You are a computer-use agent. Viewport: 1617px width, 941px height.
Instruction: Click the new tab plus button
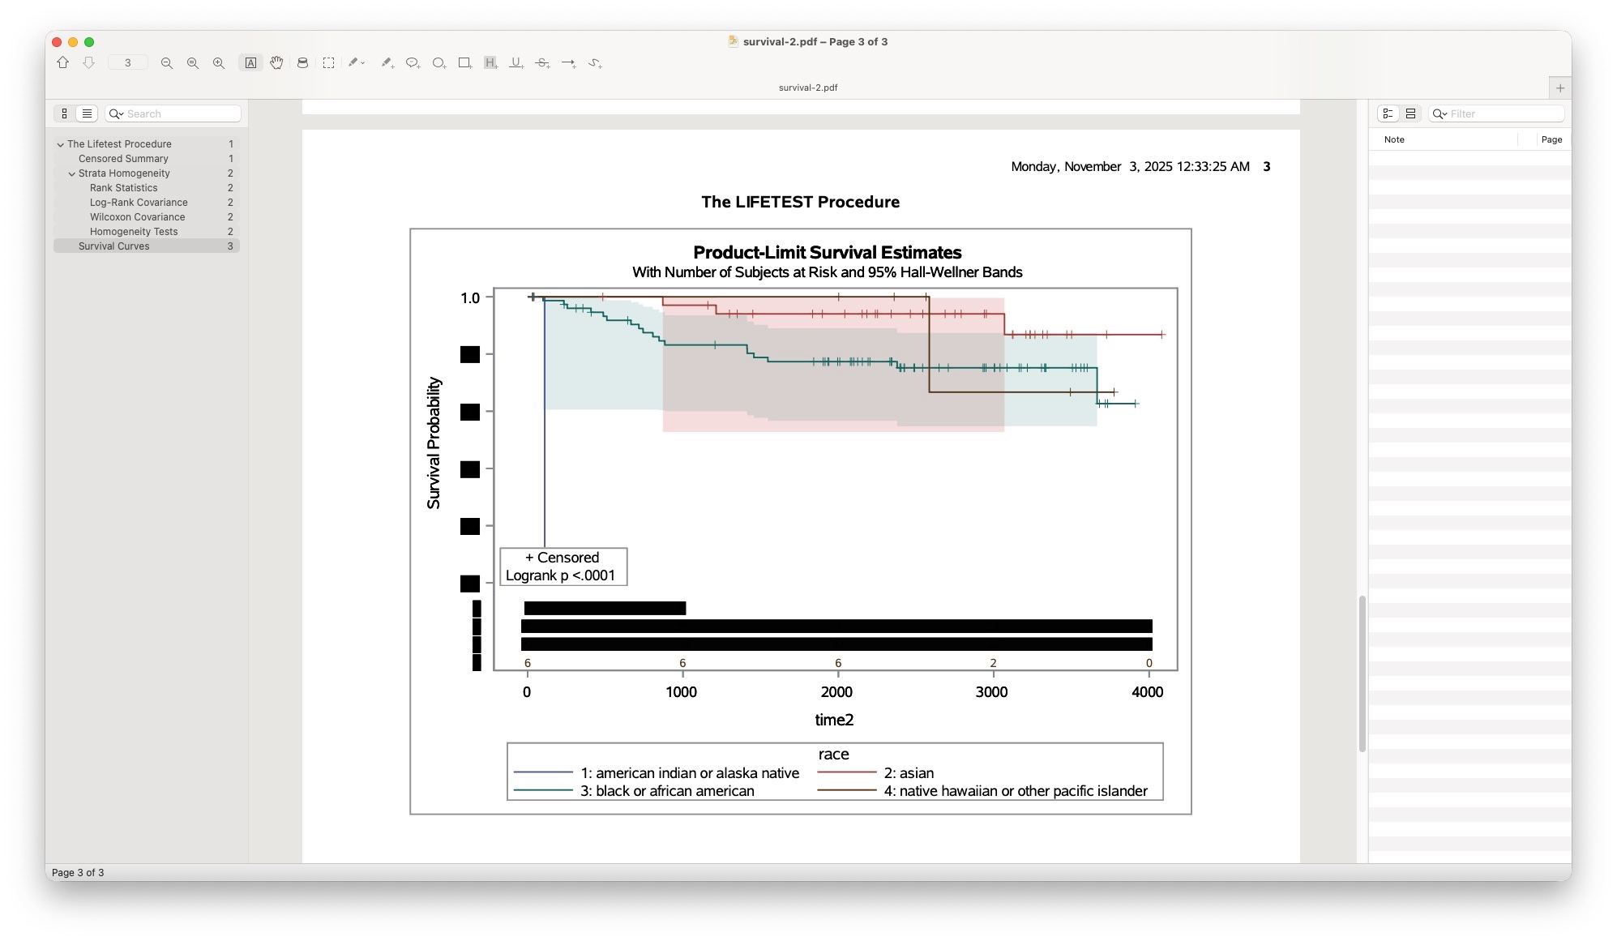1559,88
